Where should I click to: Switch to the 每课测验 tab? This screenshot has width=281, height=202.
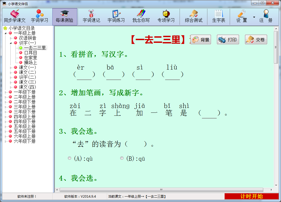(65, 16)
